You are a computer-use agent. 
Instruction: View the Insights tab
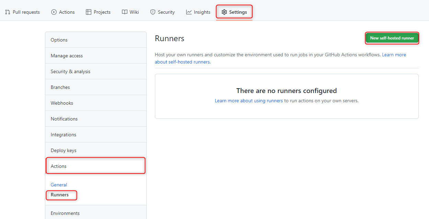198,12
